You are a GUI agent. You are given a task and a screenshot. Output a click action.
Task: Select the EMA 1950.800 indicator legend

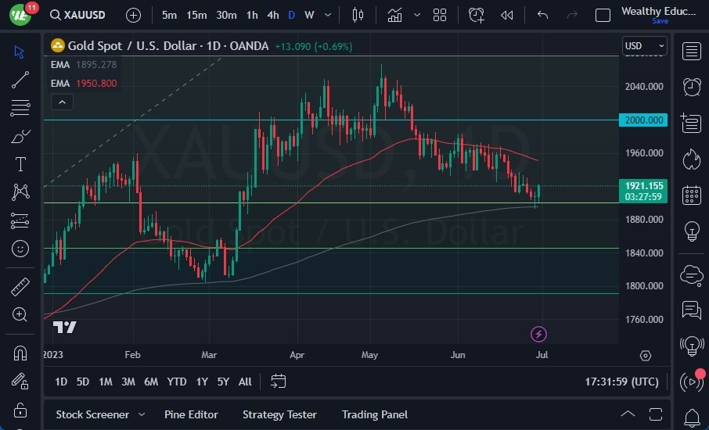tap(84, 83)
